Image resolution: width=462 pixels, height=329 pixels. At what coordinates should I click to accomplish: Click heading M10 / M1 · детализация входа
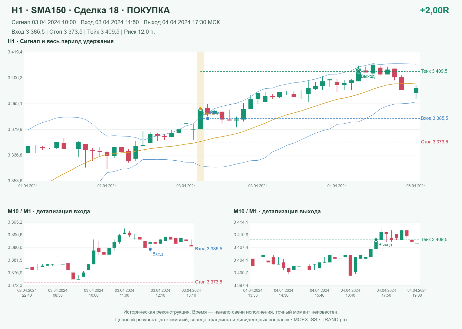click(x=49, y=212)
